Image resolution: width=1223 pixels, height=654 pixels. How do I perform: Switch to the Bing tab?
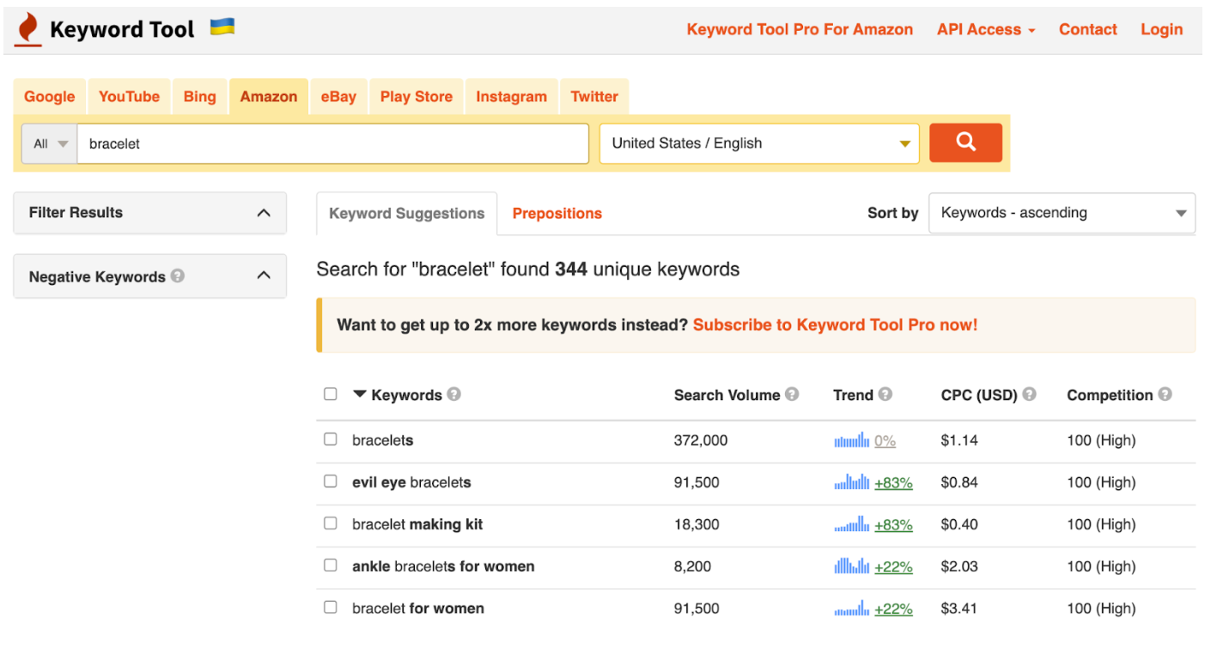pos(200,97)
